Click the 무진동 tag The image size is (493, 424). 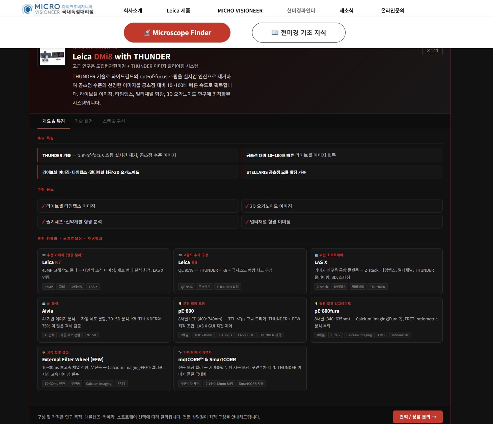coord(75,384)
